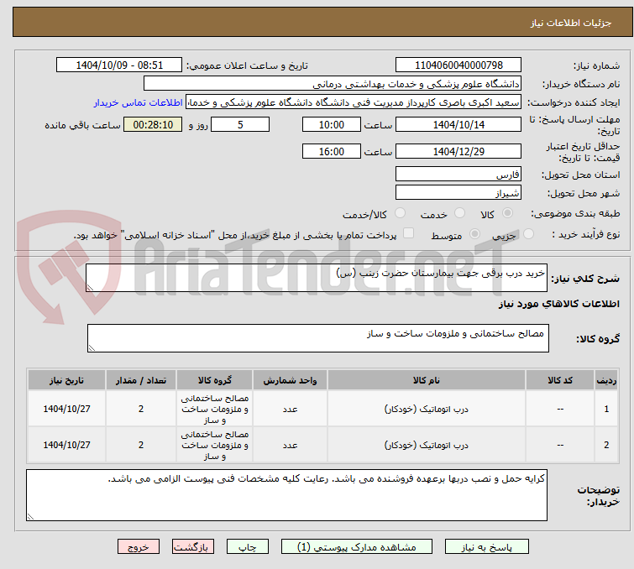Click the days remaining 5 field
This screenshot has width=634, height=569.
[x=240, y=124]
